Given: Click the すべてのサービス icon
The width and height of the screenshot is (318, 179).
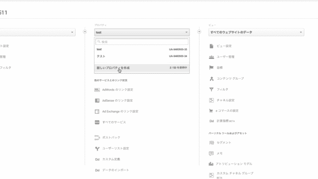Looking at the screenshot, I should click(97, 123).
